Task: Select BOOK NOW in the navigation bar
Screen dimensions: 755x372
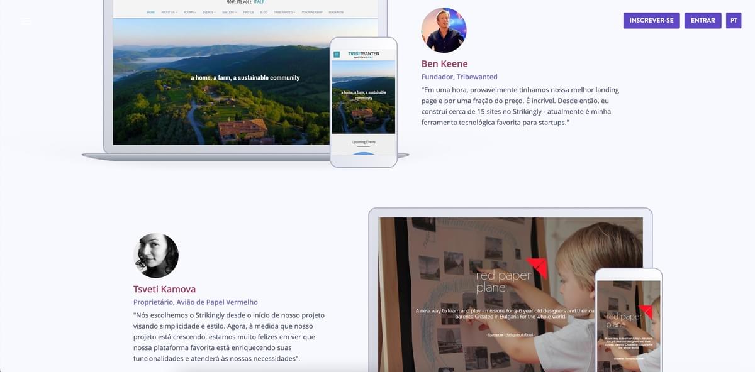Action: pos(336,11)
